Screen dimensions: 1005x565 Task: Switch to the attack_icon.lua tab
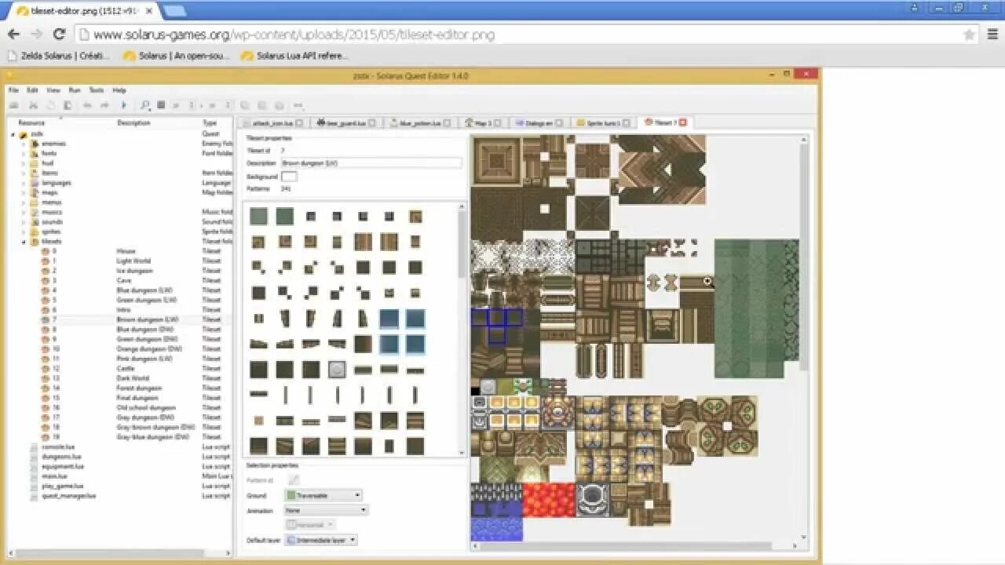pyautogui.click(x=272, y=123)
